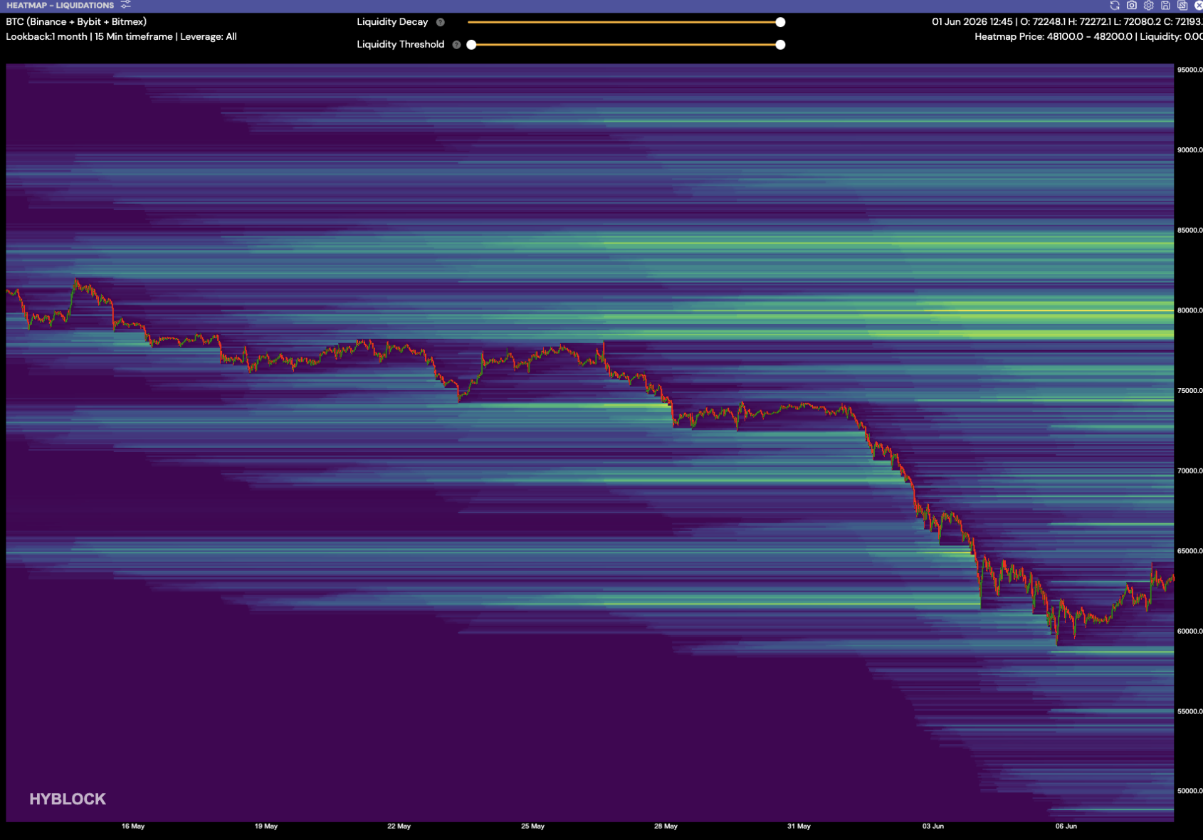Click the left handle of Liquidity Threshold slider
The height and width of the screenshot is (840, 1203).
[471, 45]
